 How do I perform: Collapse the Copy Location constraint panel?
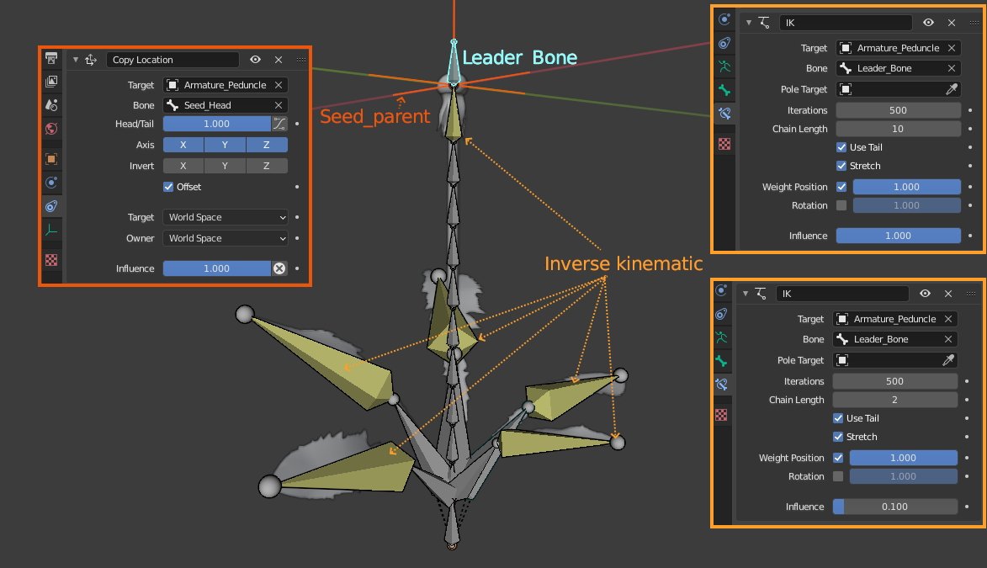(x=75, y=60)
